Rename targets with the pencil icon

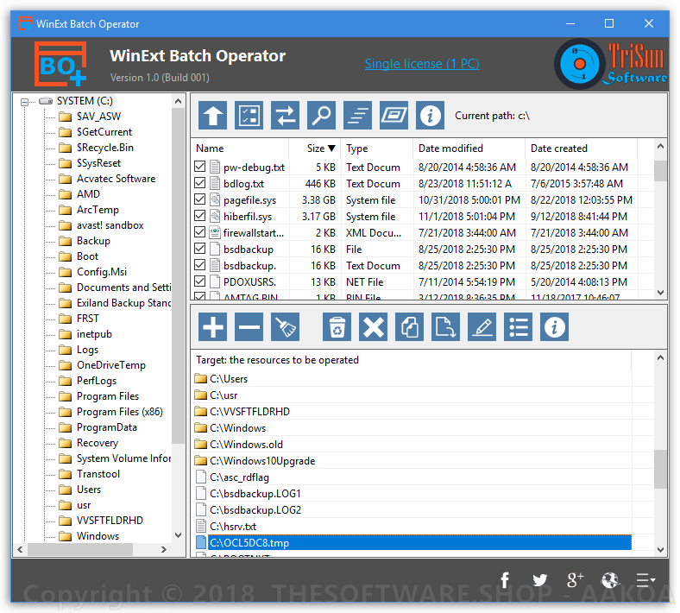point(482,326)
